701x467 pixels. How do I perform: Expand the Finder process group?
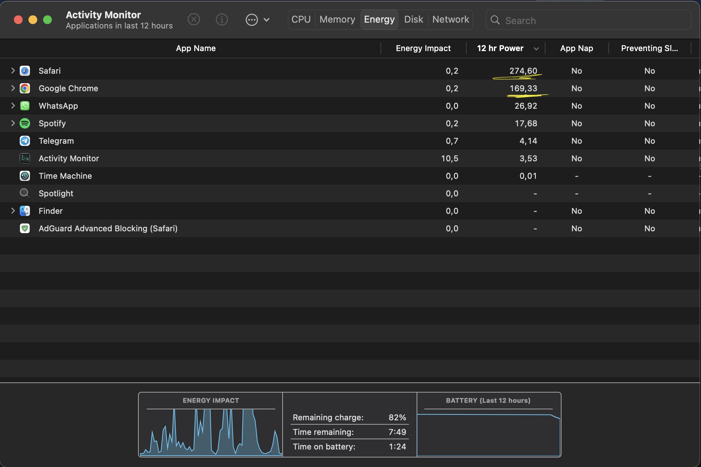click(13, 211)
